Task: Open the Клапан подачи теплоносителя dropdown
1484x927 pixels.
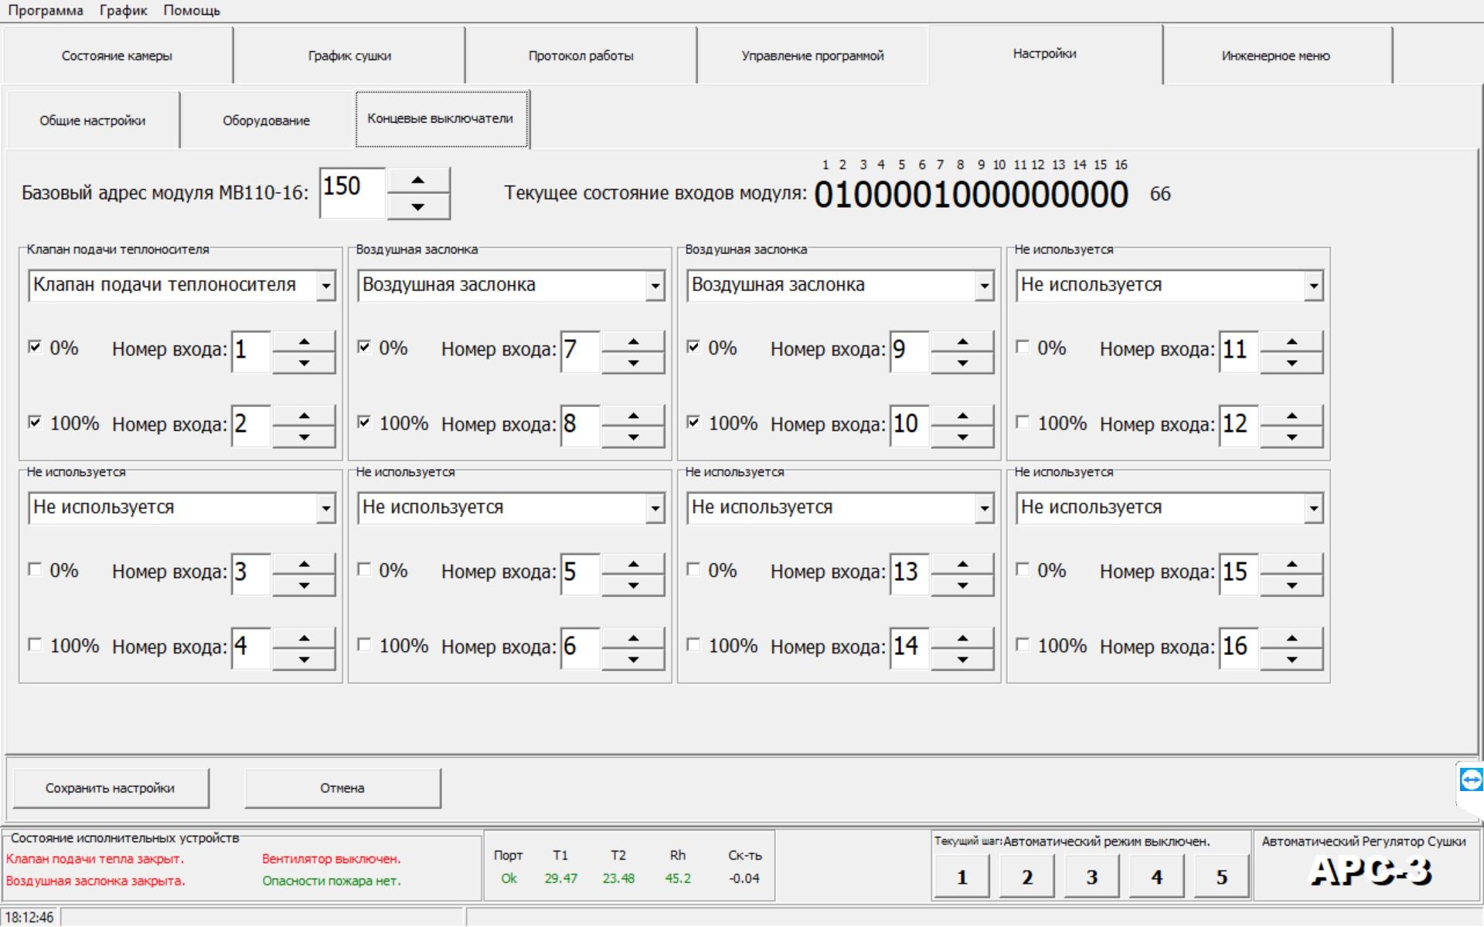Action: click(325, 286)
